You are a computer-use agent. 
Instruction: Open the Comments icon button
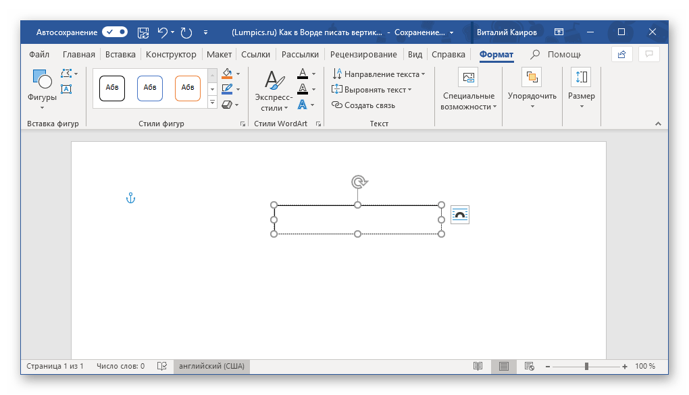tap(648, 55)
